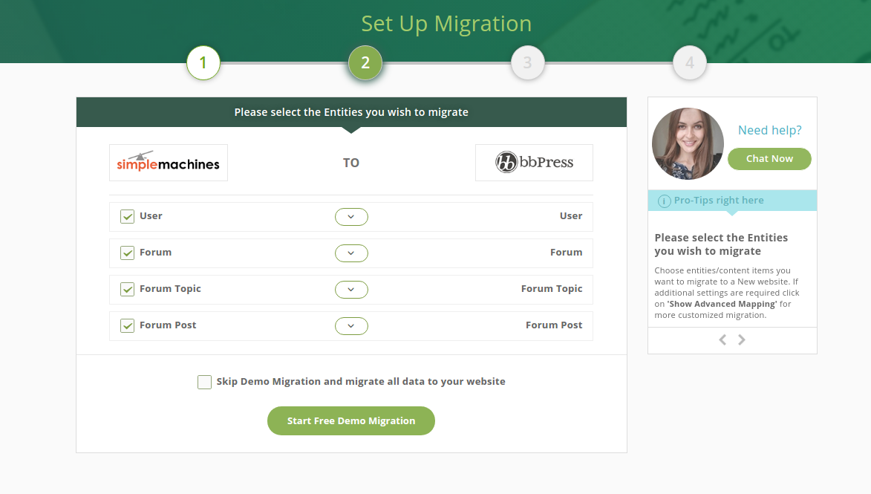This screenshot has width=871, height=494.
Task: Click Pro-Tips right here label
Action: 719,201
